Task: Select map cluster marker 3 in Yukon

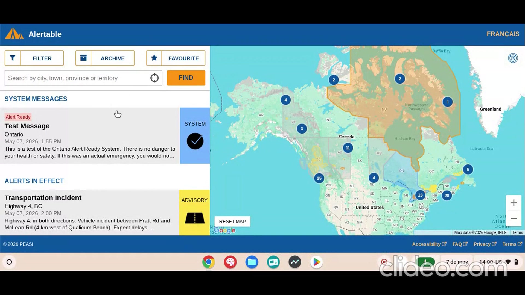Action: coord(302,129)
